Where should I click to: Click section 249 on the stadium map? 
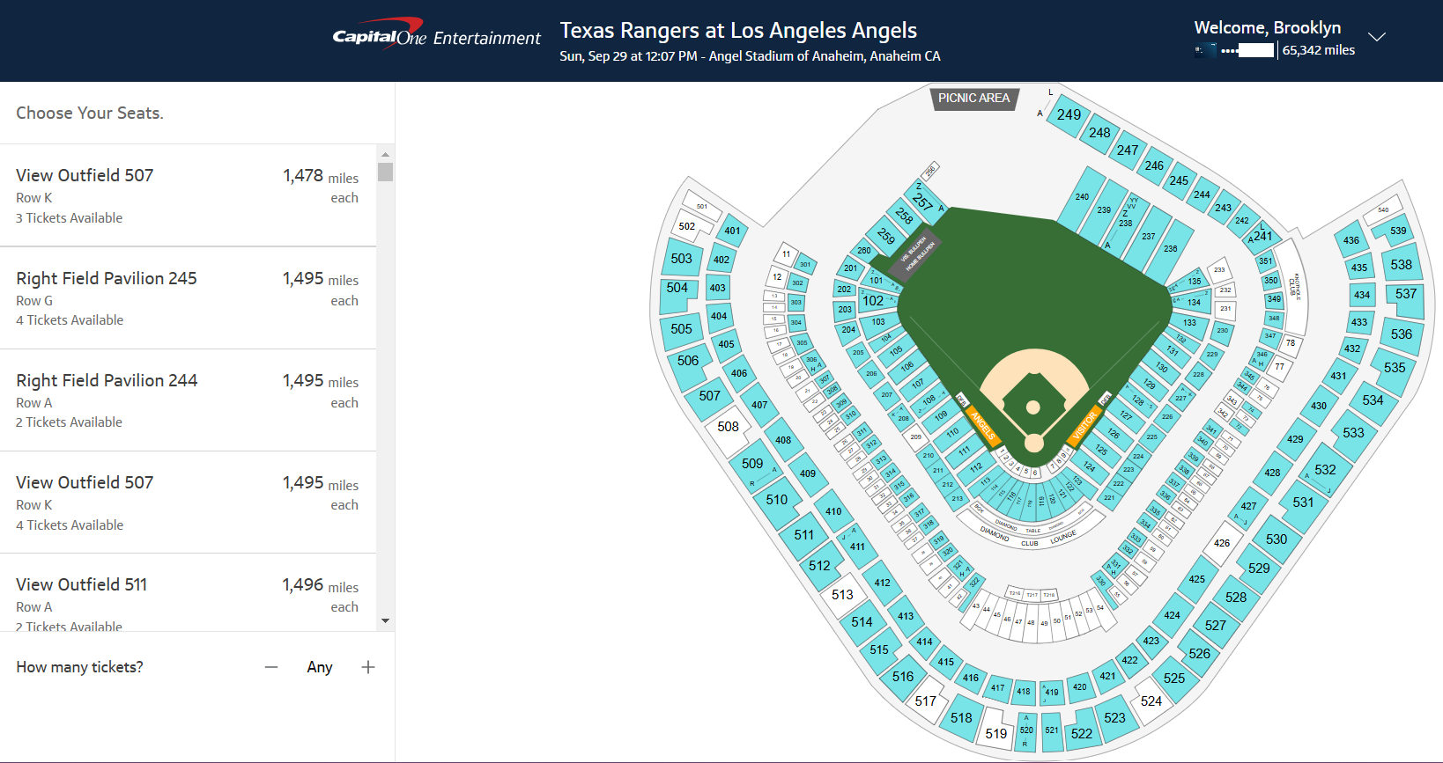tap(1069, 115)
